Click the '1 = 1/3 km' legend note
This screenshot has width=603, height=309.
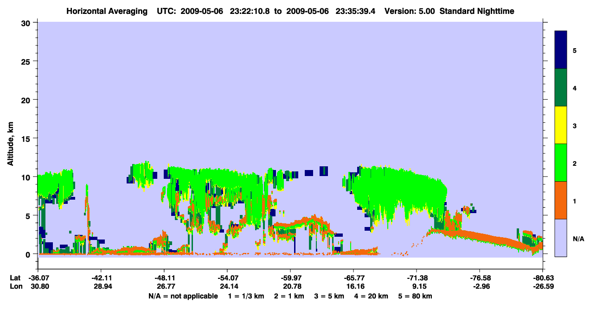(246, 296)
